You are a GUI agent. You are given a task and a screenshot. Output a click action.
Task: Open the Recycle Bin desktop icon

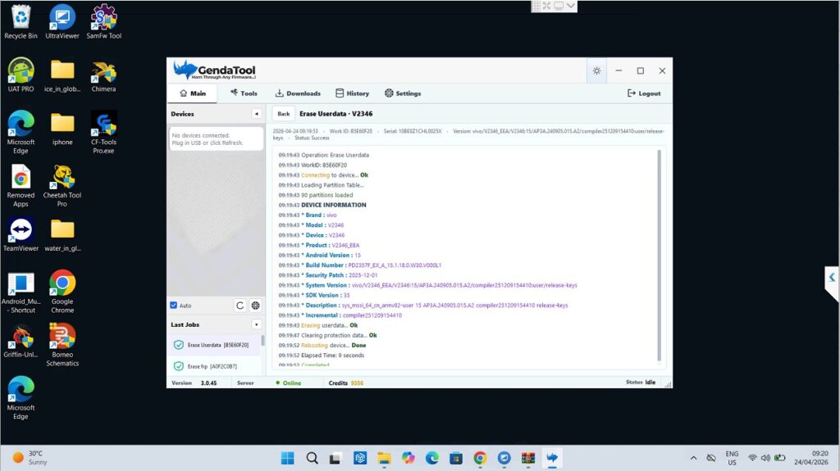[21, 22]
